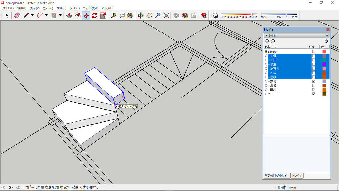Open the ヘルプ(H) menu
Viewport: 339px width, 191px height.
[x=108, y=8]
